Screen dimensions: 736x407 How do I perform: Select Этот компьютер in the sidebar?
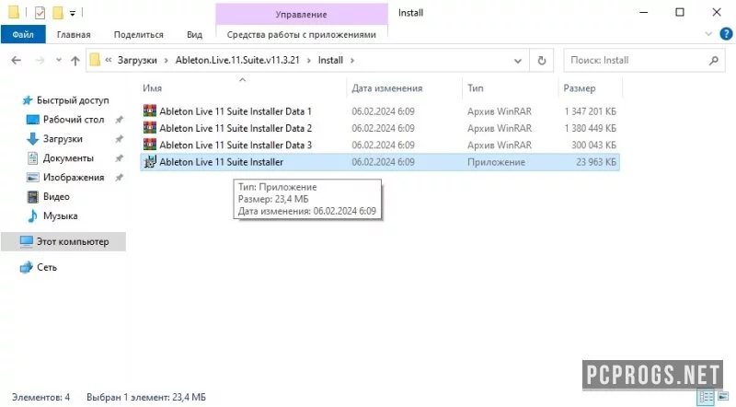[63, 241]
